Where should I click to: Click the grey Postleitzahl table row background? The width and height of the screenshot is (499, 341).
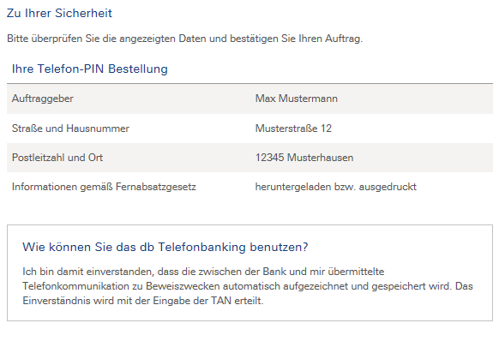[249, 158]
